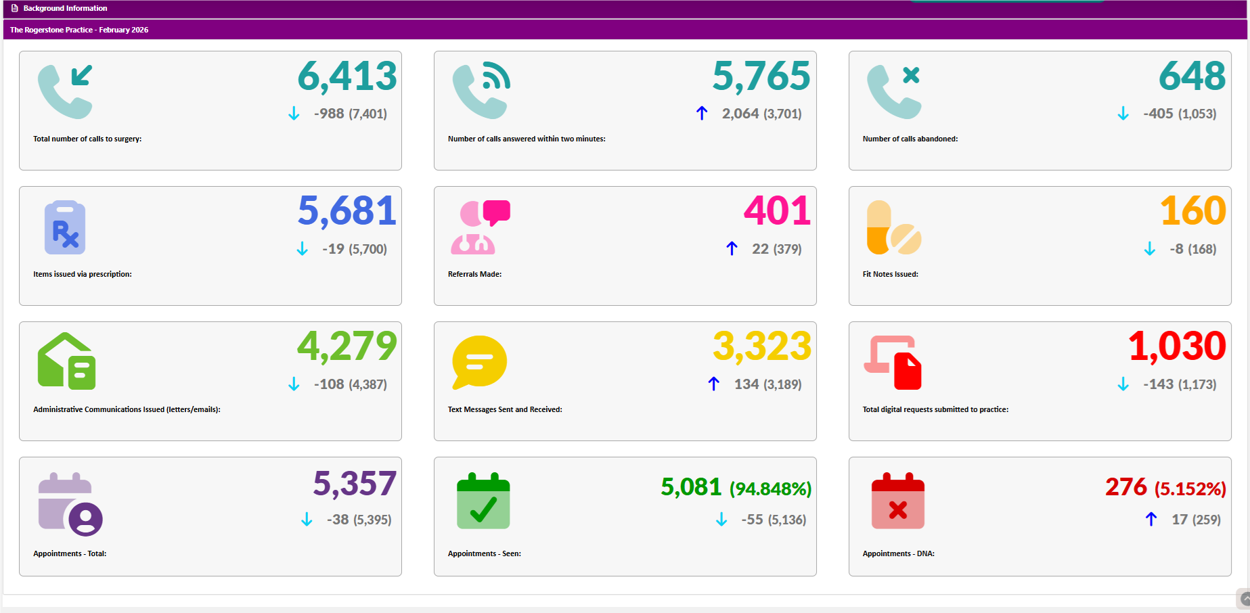This screenshot has width=1250, height=613.
Task: Click the prescription clipboard Rx icon
Action: (65, 227)
